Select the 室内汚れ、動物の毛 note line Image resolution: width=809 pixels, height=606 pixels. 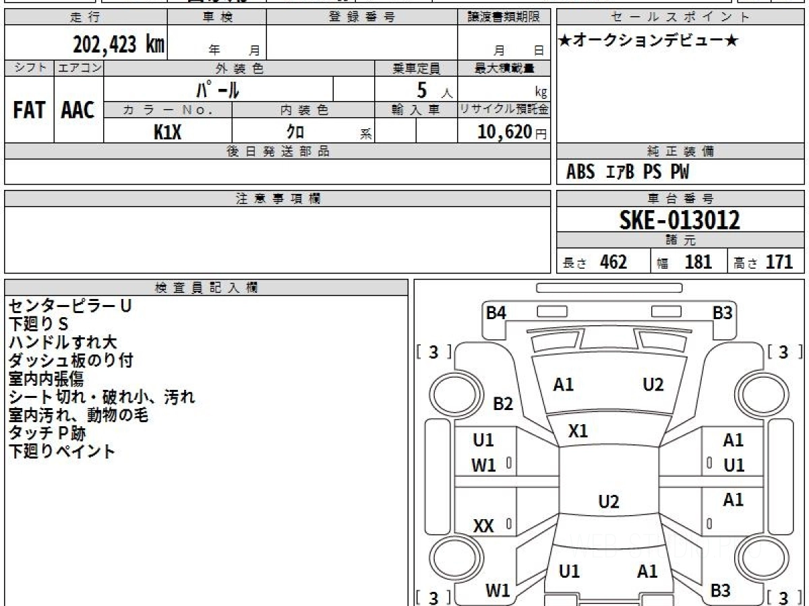[78, 415]
